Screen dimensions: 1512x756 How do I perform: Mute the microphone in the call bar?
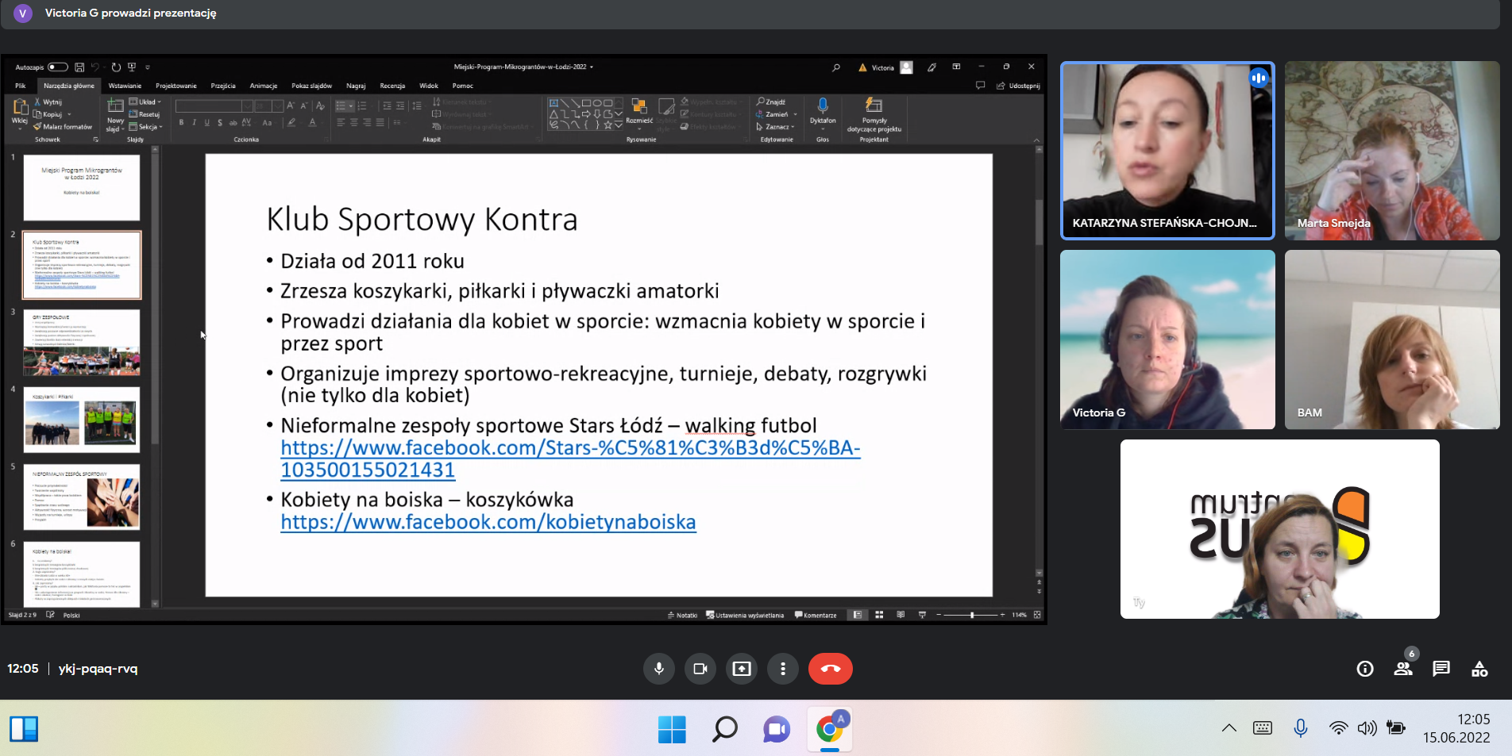[x=658, y=669]
